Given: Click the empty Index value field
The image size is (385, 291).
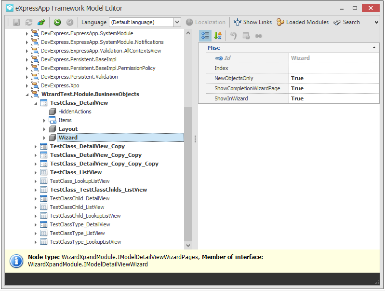Looking at the screenshot, I should click(334, 68).
